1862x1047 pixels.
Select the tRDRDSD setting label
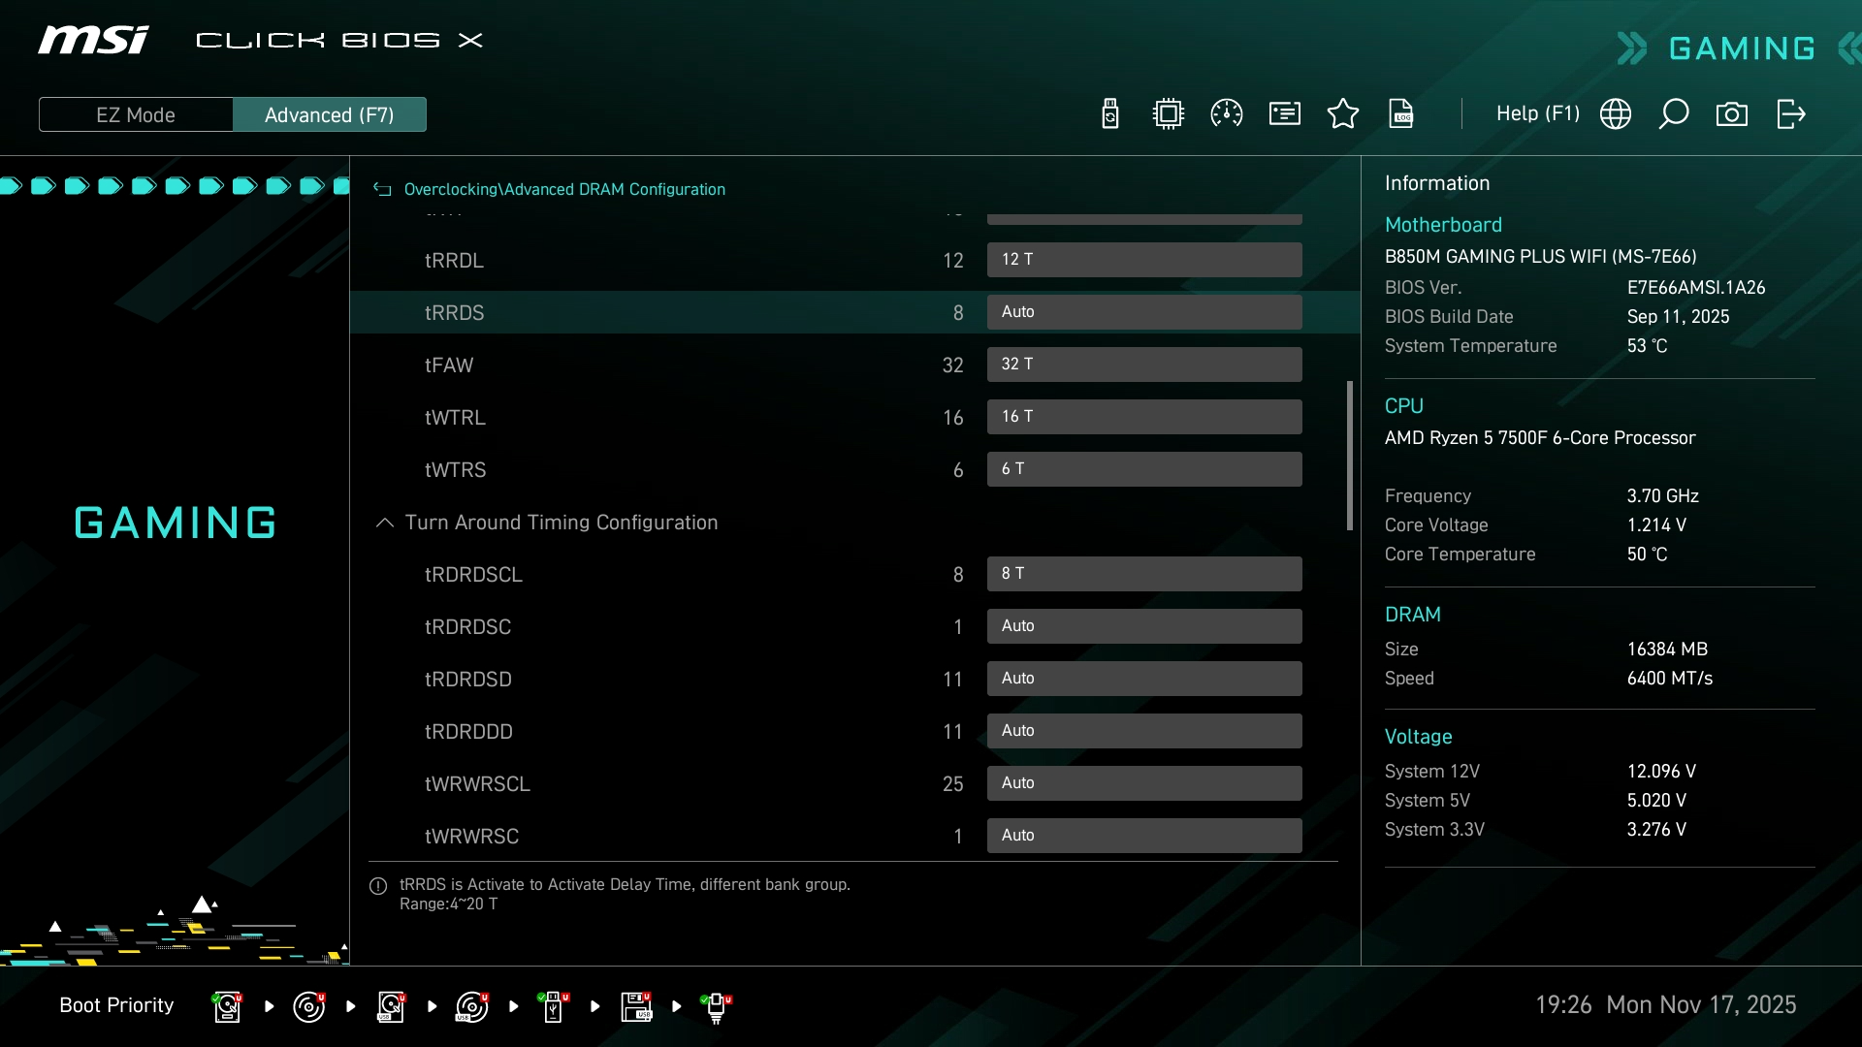coord(467,680)
